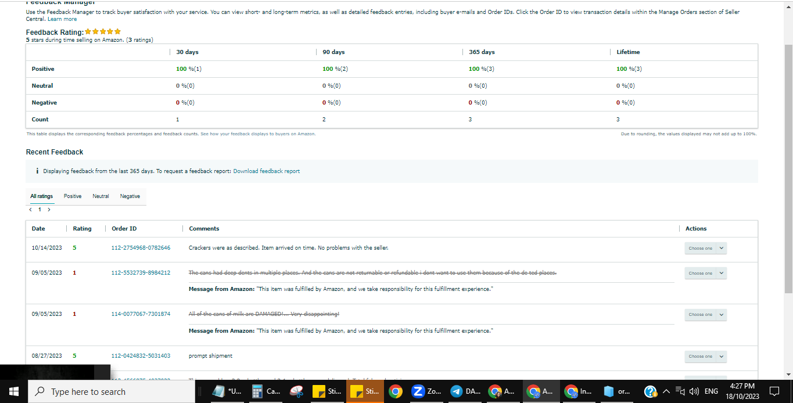Show hidden system tray icons
Screen dimensions: 793x403
tap(666, 391)
